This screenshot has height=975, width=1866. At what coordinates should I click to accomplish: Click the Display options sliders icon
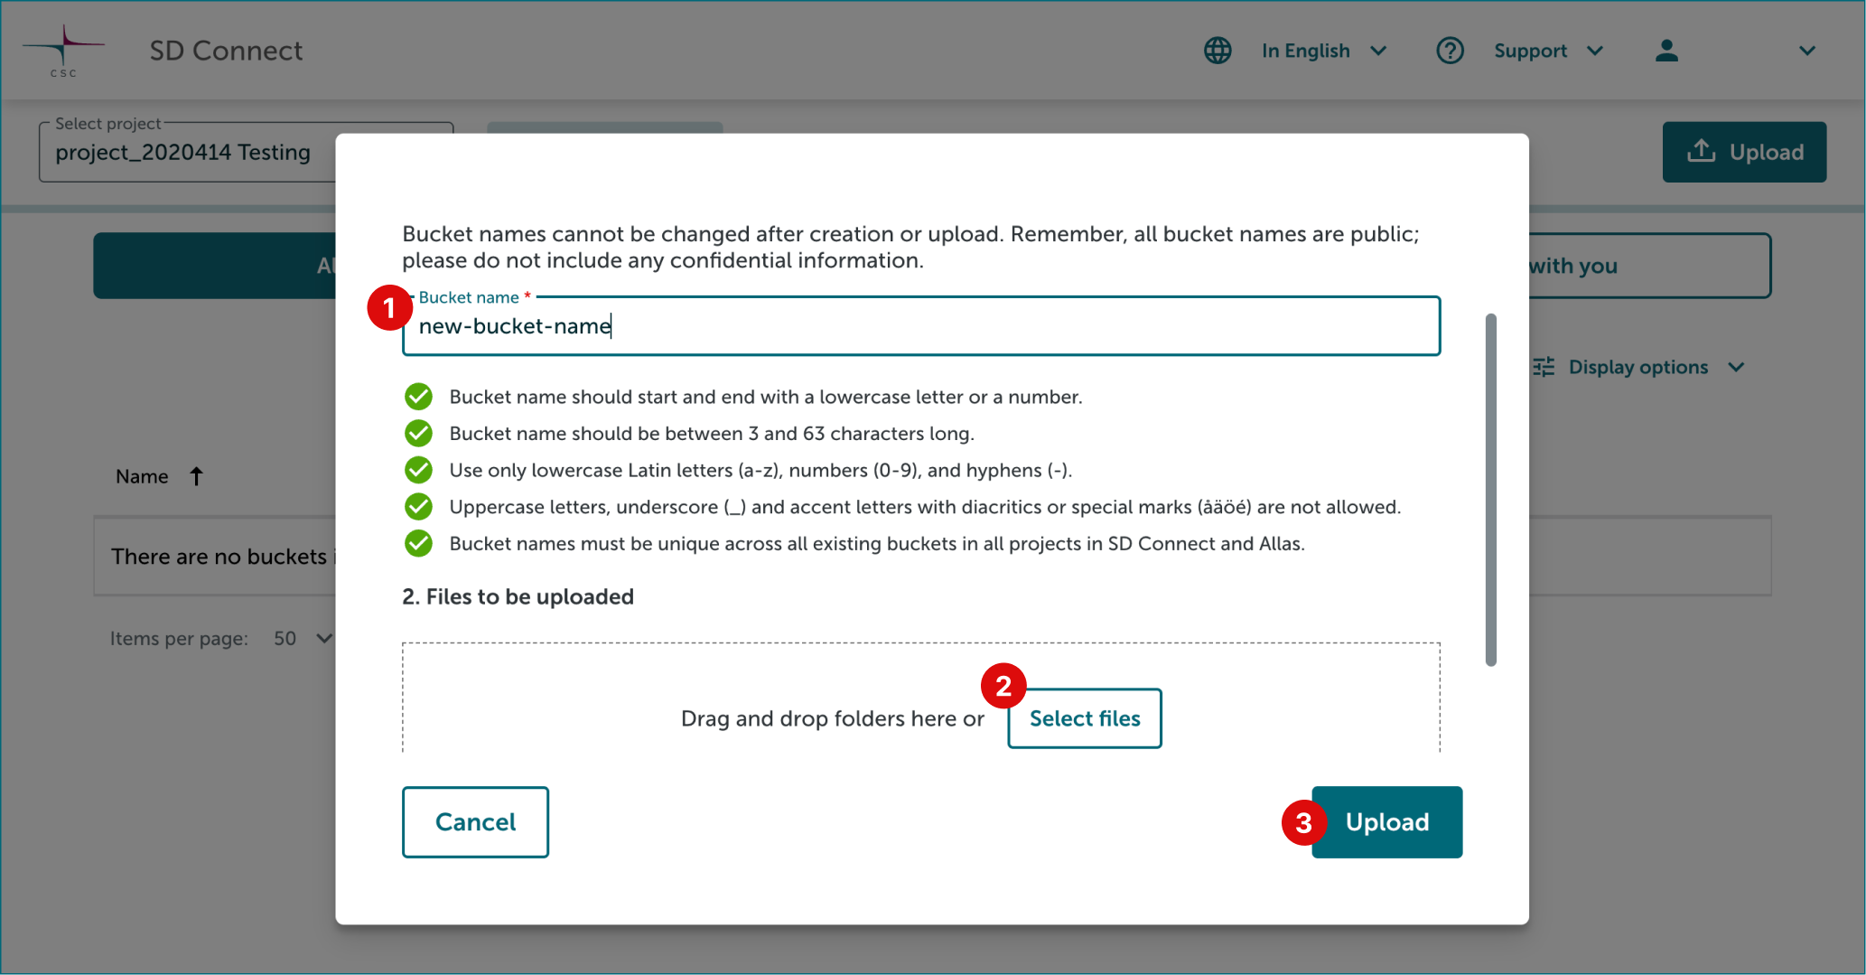pyautogui.click(x=1544, y=367)
